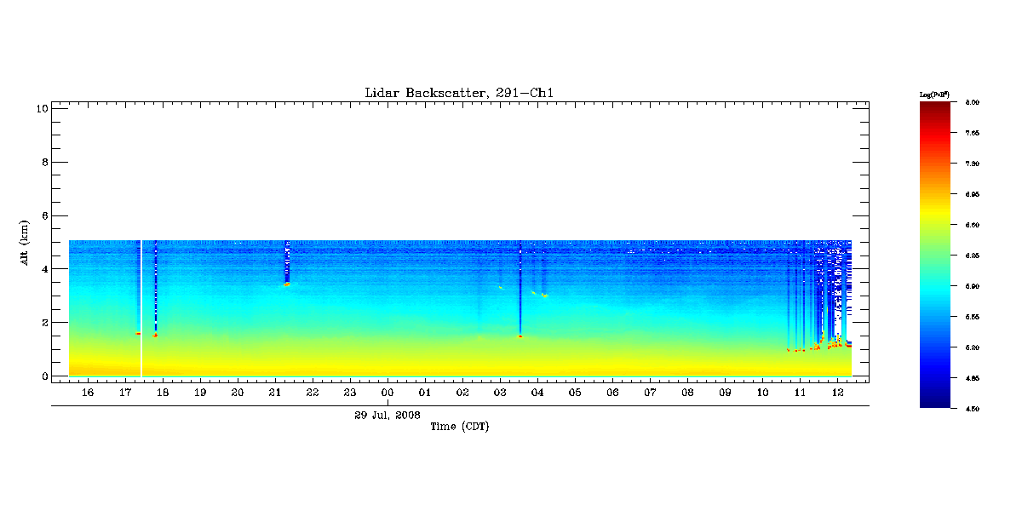Click time tick label 12
This screenshot has height=511, width=1022.
(x=837, y=393)
